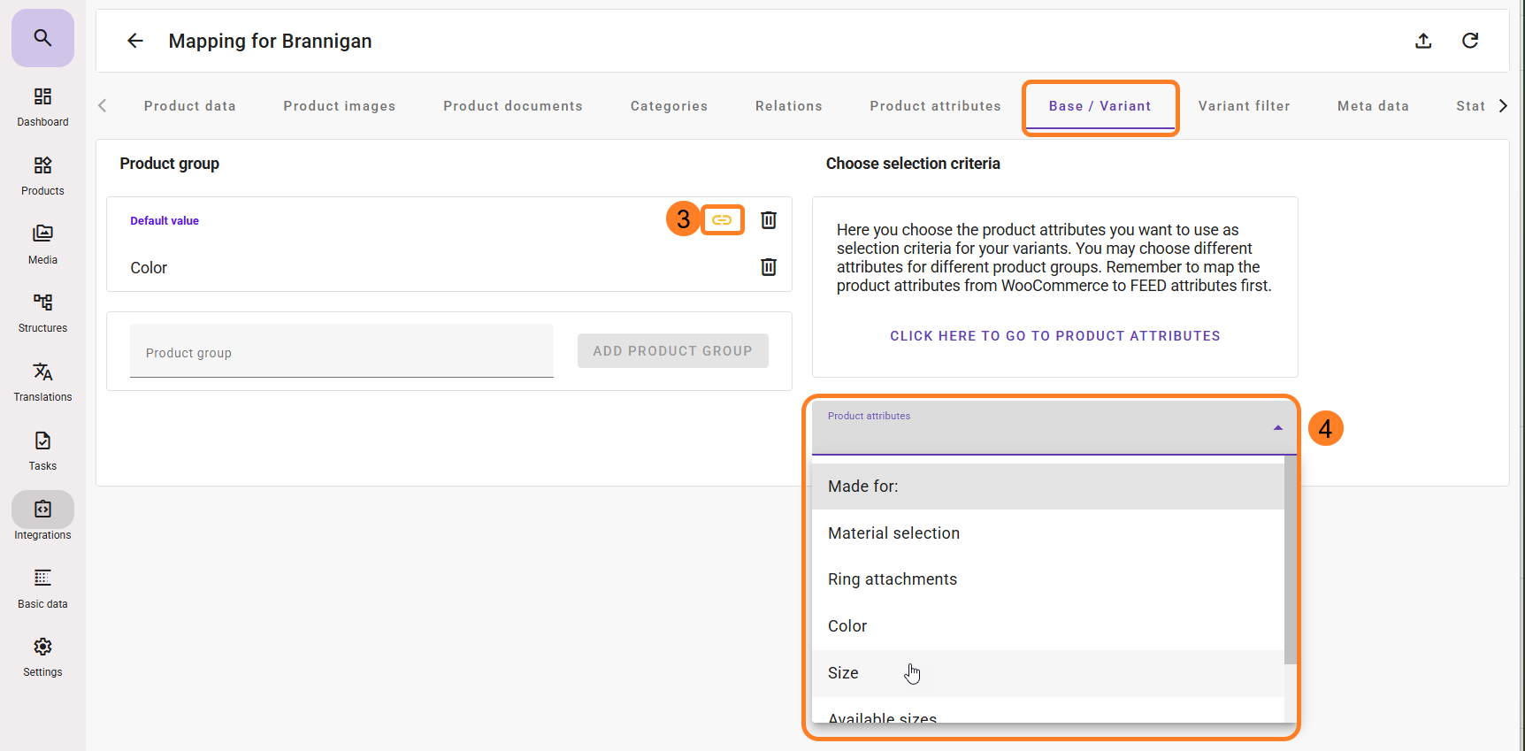Image resolution: width=1525 pixels, height=751 pixels.
Task: Go back using the left arrow
Action: click(x=135, y=41)
